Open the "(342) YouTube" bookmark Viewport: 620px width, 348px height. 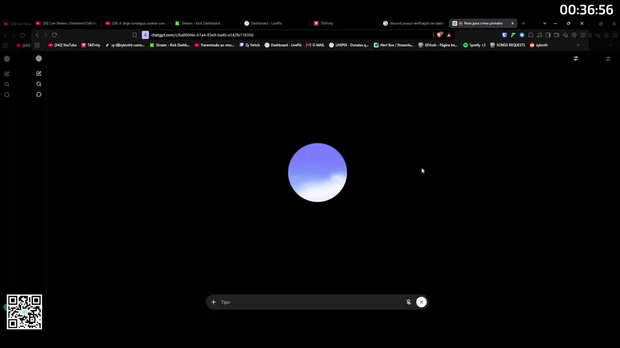pos(62,45)
